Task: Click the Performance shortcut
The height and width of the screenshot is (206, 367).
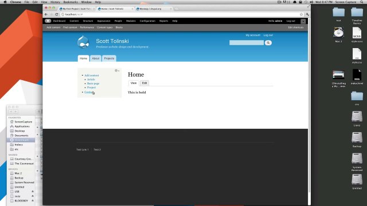Action: pyautogui.click(x=87, y=27)
